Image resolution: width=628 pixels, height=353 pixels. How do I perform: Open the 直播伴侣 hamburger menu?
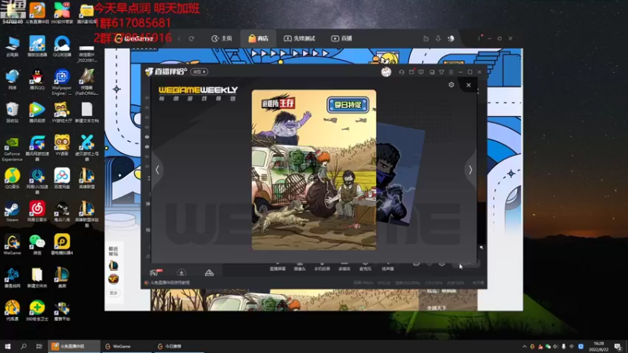pos(451,72)
